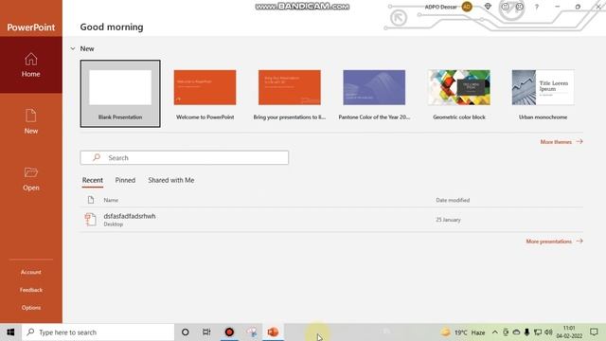Click the OneDrive cloud tray icon
The height and width of the screenshot is (341, 606).
[x=516, y=332]
